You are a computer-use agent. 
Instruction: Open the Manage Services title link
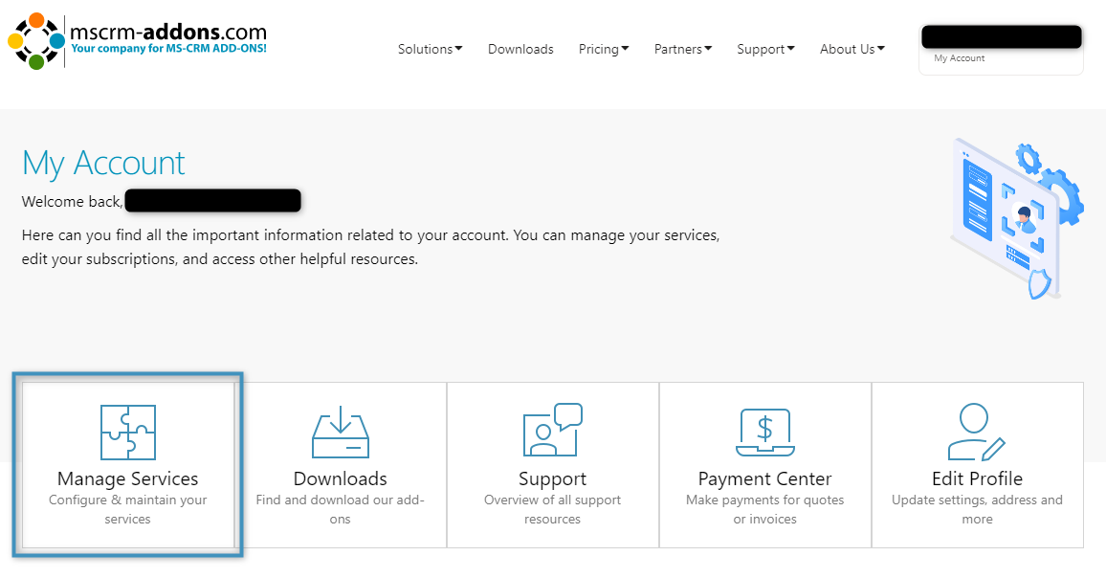click(x=127, y=478)
